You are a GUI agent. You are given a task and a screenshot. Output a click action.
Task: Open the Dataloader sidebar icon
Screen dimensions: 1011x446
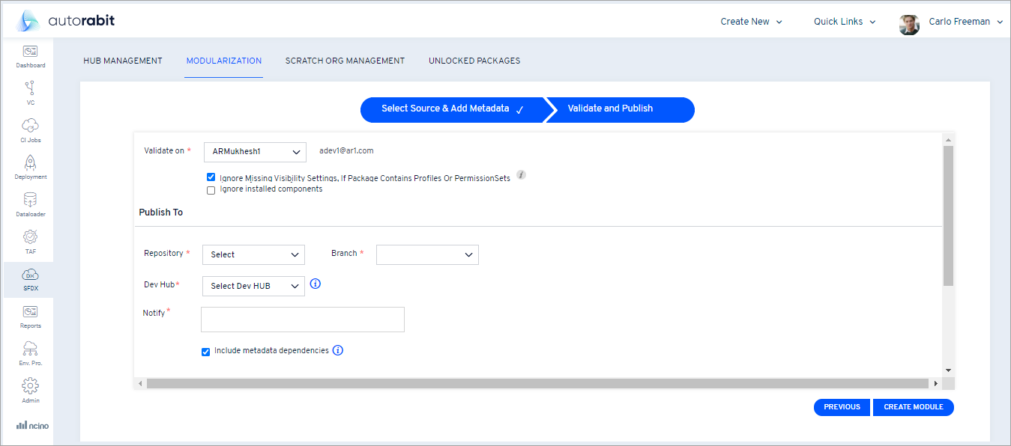[30, 202]
